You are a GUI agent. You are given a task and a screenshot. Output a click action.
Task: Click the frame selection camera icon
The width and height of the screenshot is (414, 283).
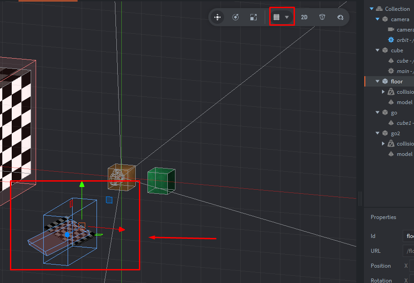point(340,17)
